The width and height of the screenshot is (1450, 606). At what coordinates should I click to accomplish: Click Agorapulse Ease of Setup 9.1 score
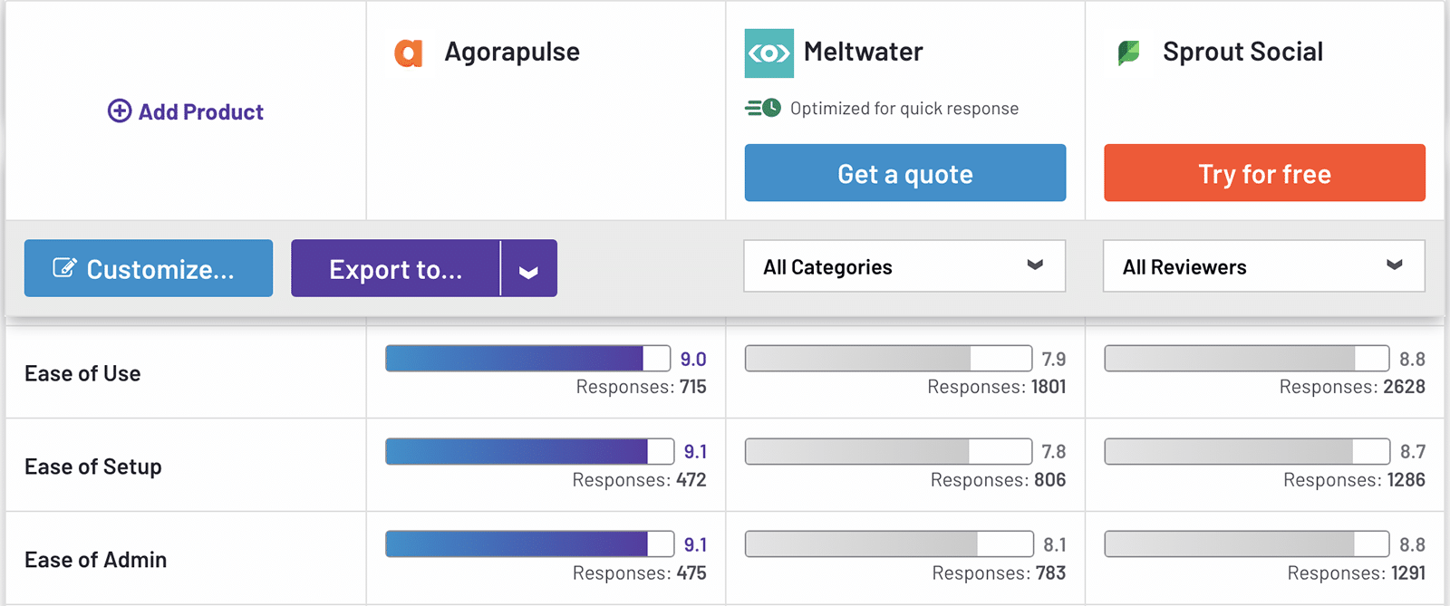(x=695, y=451)
